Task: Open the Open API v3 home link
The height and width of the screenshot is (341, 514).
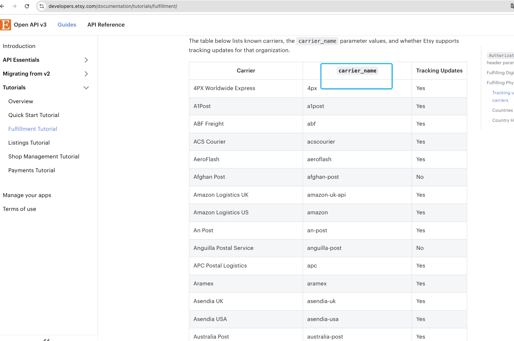Action: click(30, 25)
